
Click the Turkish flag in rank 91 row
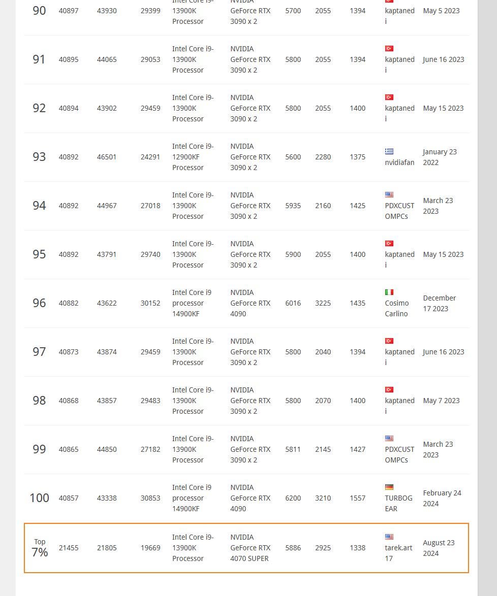pos(389,49)
